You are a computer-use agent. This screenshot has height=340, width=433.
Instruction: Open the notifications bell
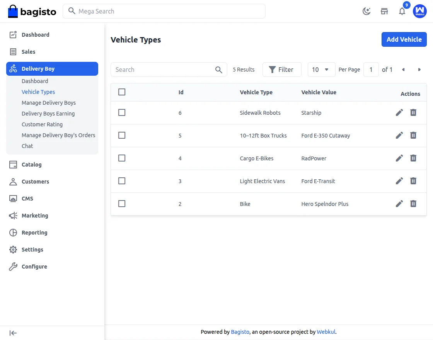[402, 11]
